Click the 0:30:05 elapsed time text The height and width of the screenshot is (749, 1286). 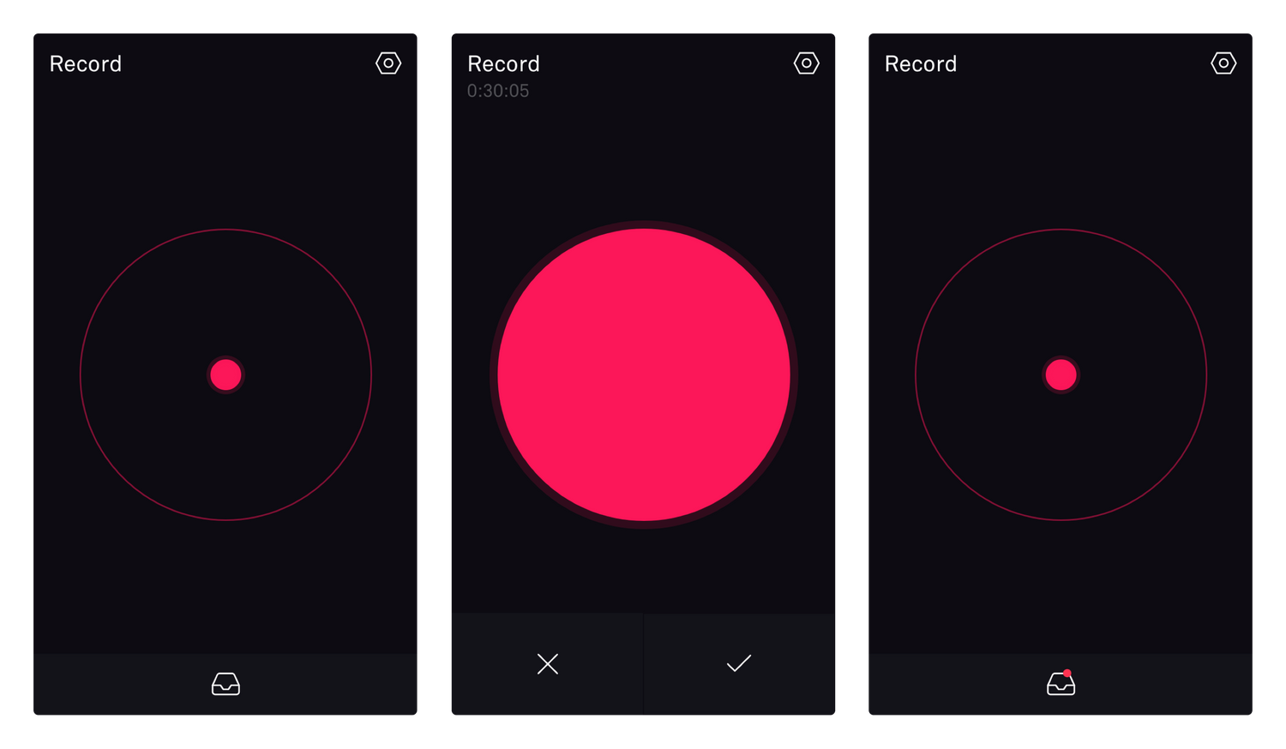(498, 91)
